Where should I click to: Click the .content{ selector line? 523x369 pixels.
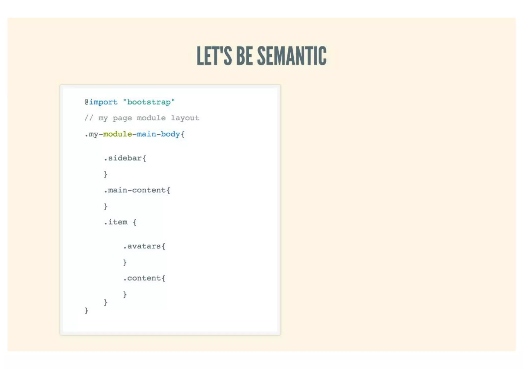tap(144, 278)
